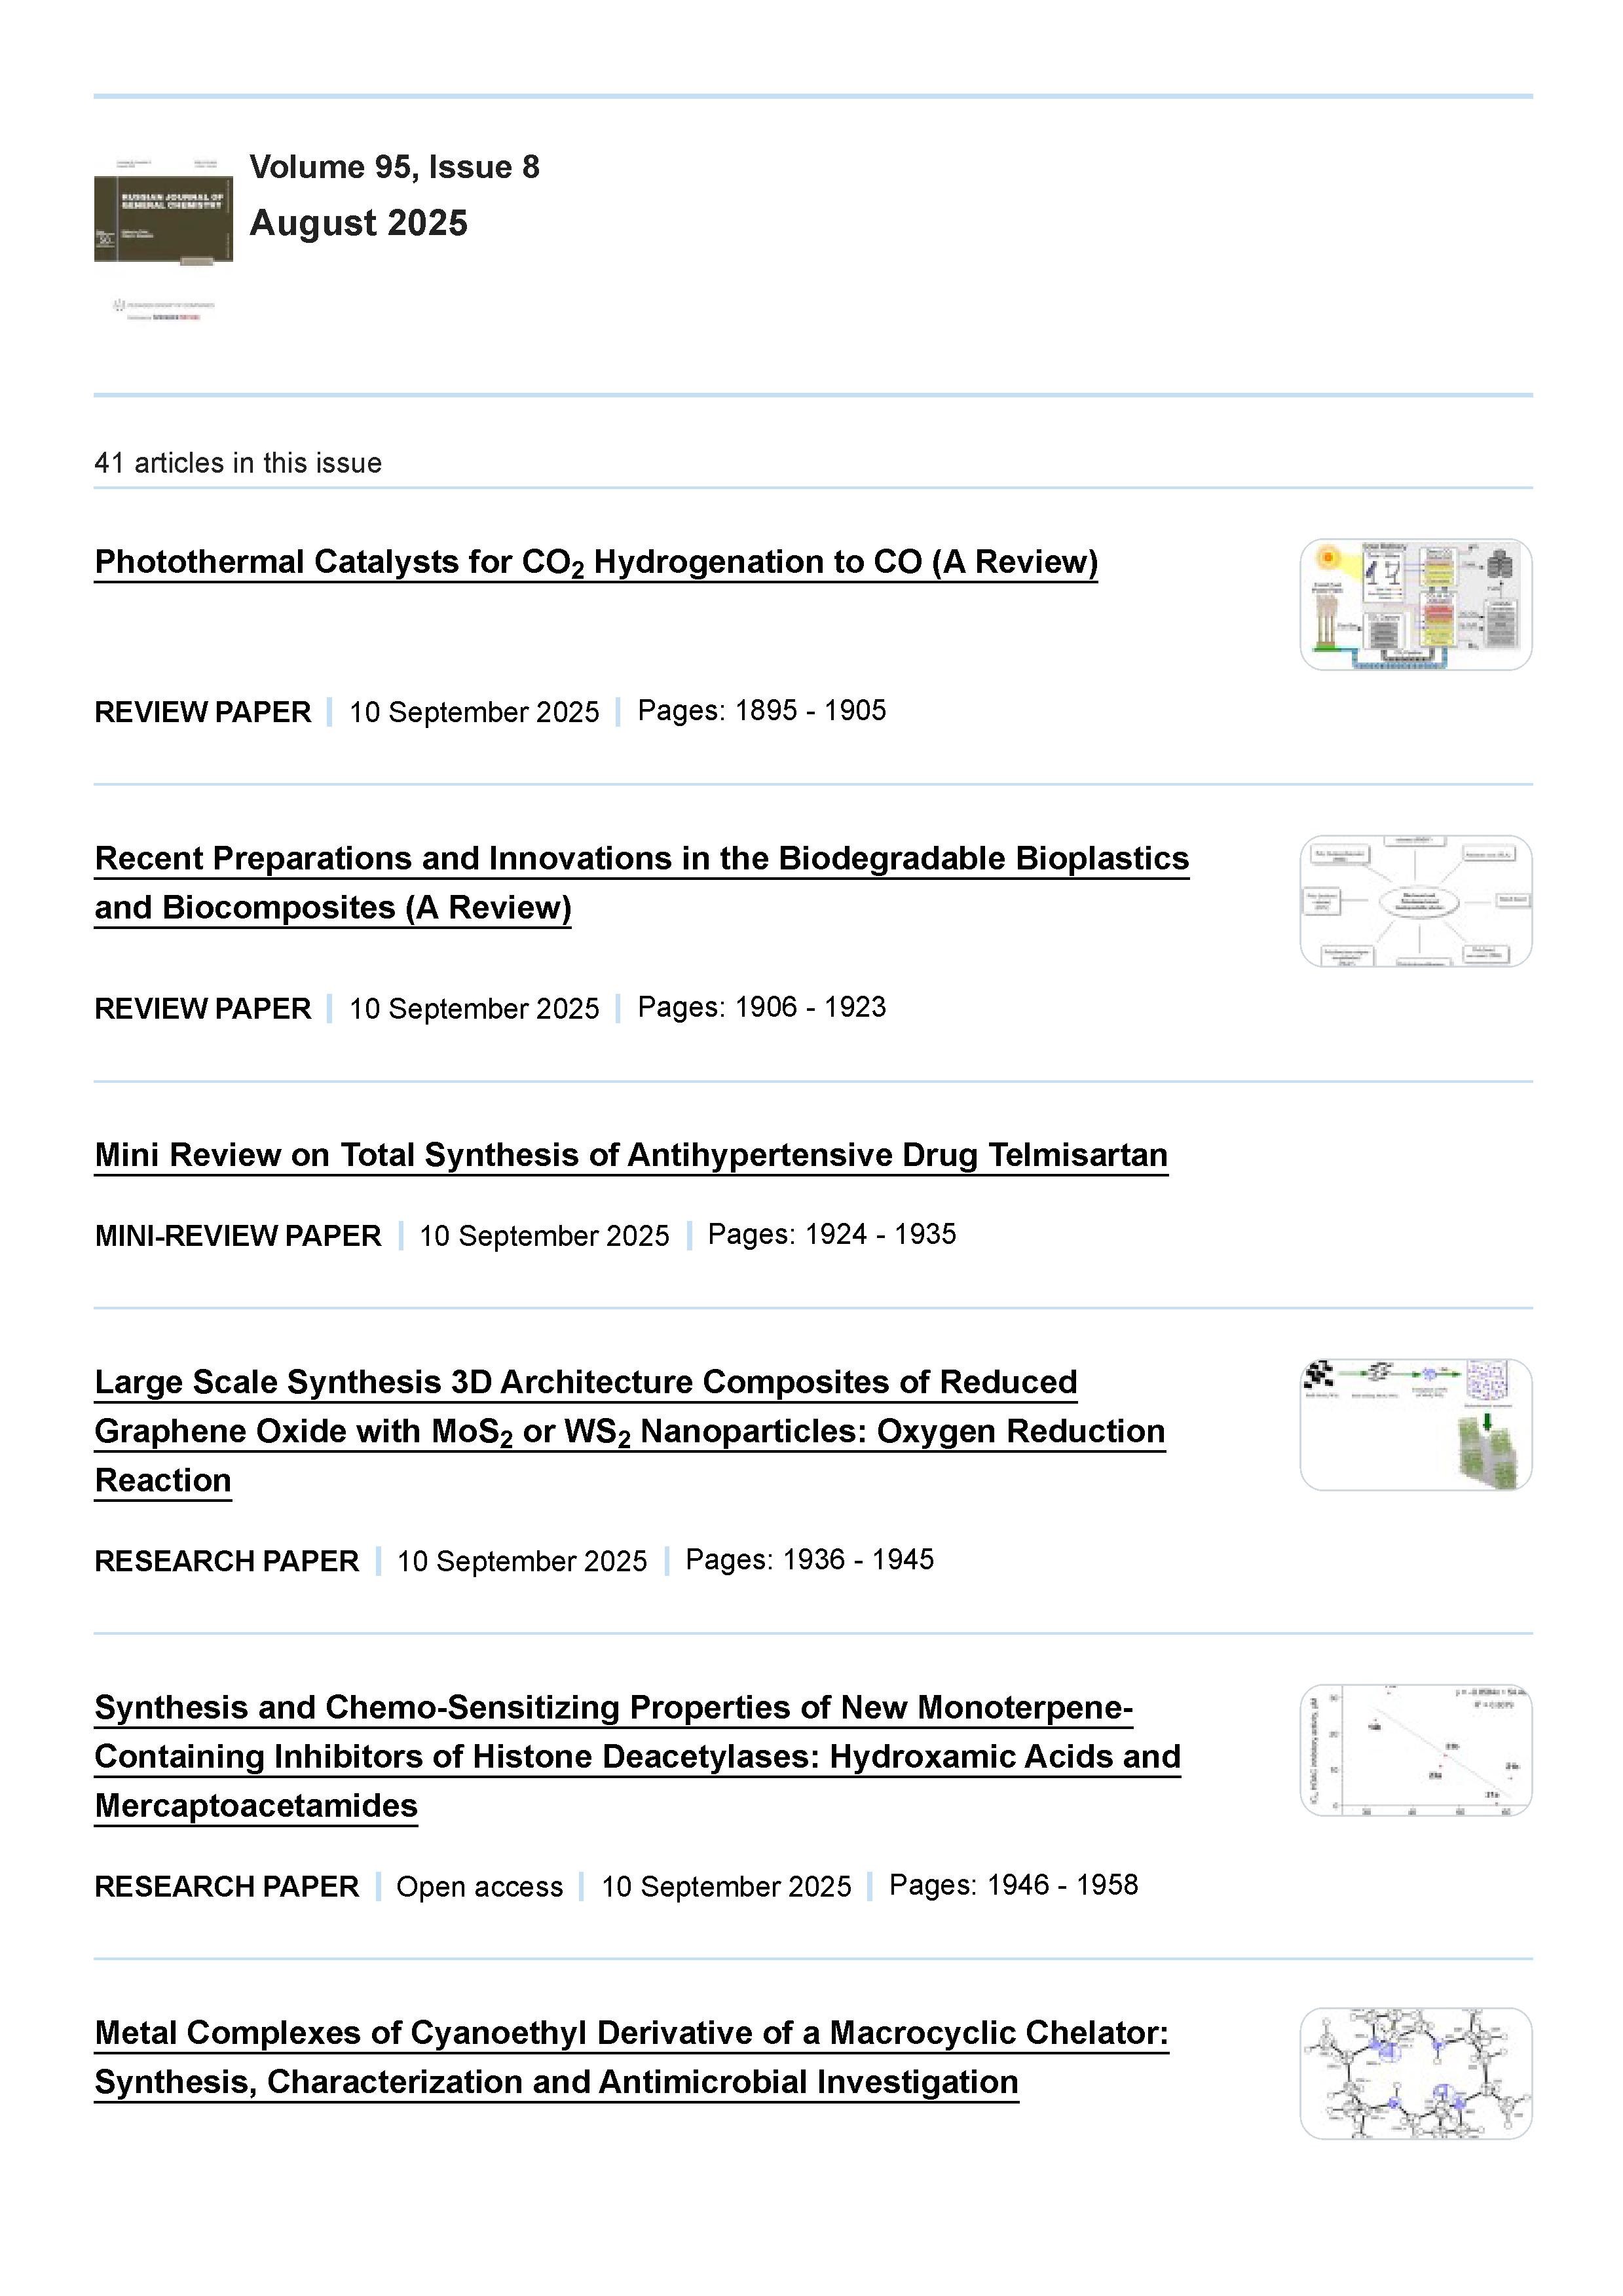Click the Photothermal Catalysts graphical abstract thumbnail

pos(1415,605)
